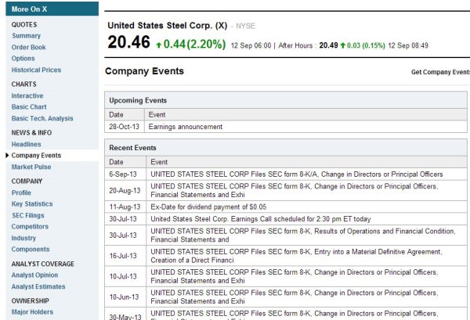The width and height of the screenshot is (470, 320).
Task: Open the company Profile link
Action: coord(21,192)
